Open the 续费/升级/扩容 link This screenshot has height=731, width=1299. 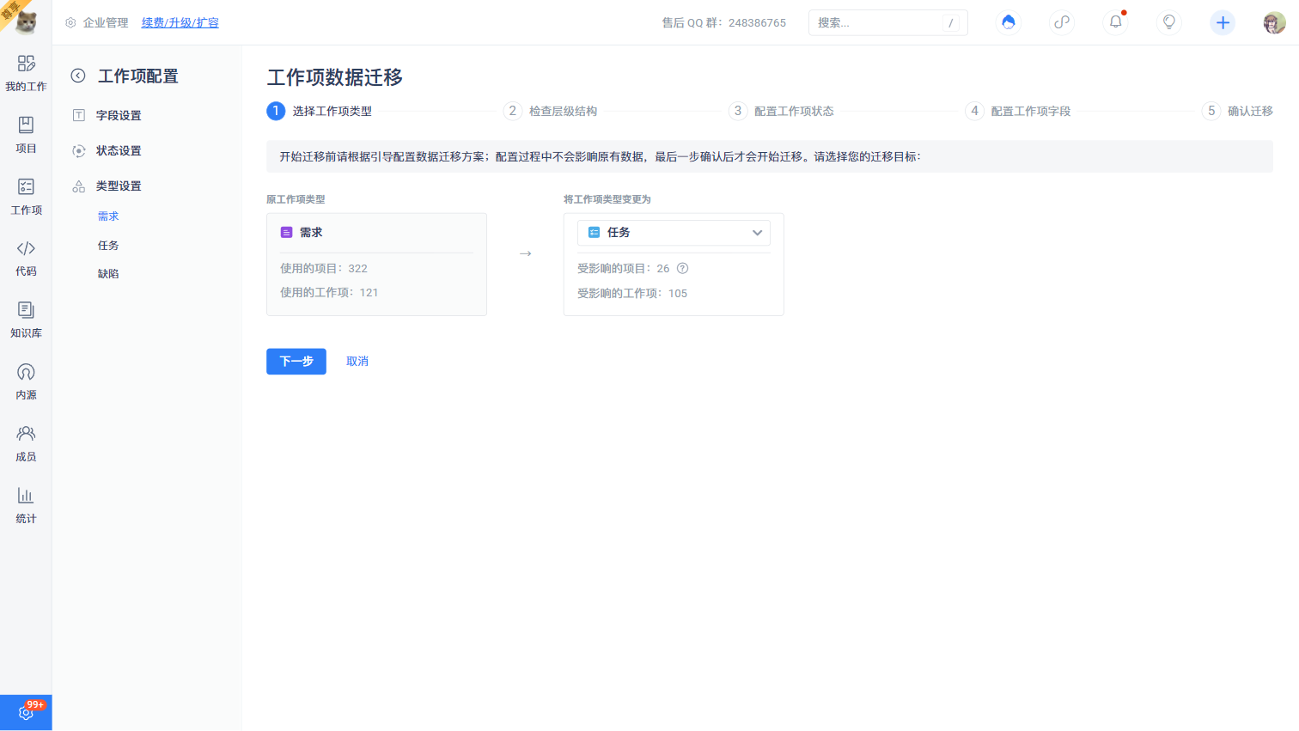pos(180,22)
